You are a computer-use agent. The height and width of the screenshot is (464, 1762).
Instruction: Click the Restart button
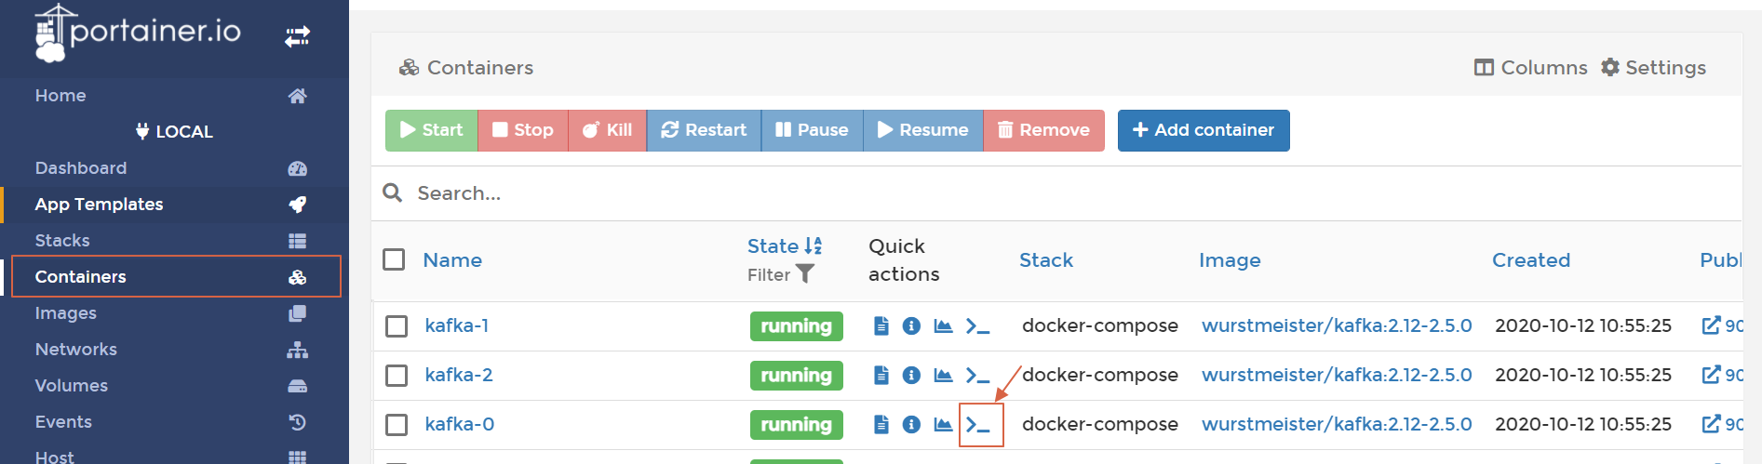coord(704,130)
